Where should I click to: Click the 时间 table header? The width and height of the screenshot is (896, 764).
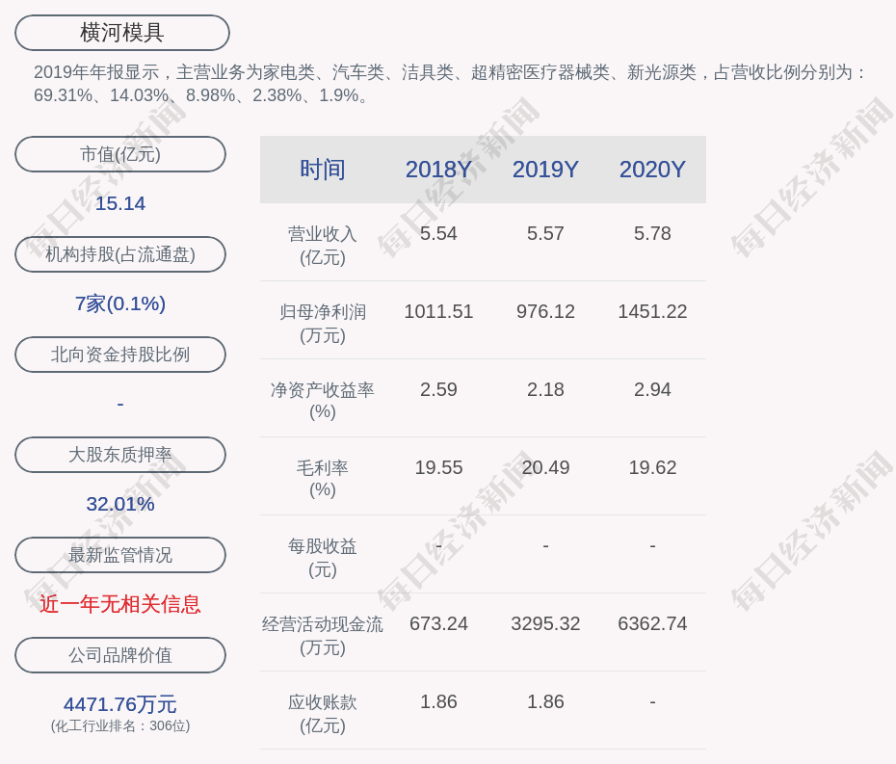coord(323,170)
